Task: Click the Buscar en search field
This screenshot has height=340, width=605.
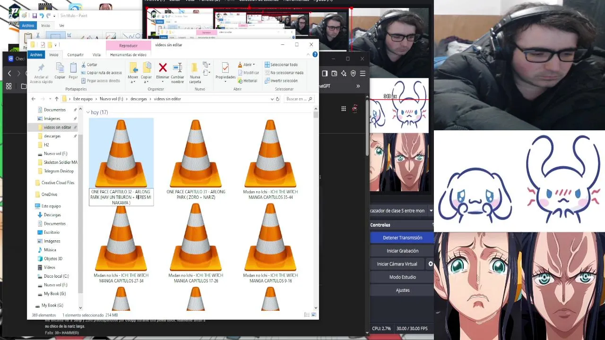Action: 298,99
